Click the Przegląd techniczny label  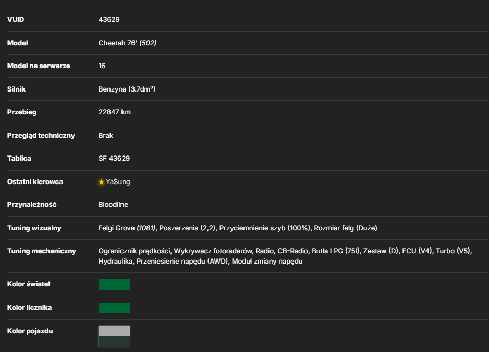[x=41, y=136]
